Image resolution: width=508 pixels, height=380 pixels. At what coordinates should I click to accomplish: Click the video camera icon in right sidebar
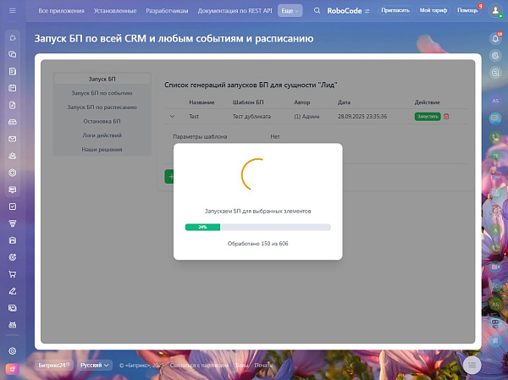(495, 267)
